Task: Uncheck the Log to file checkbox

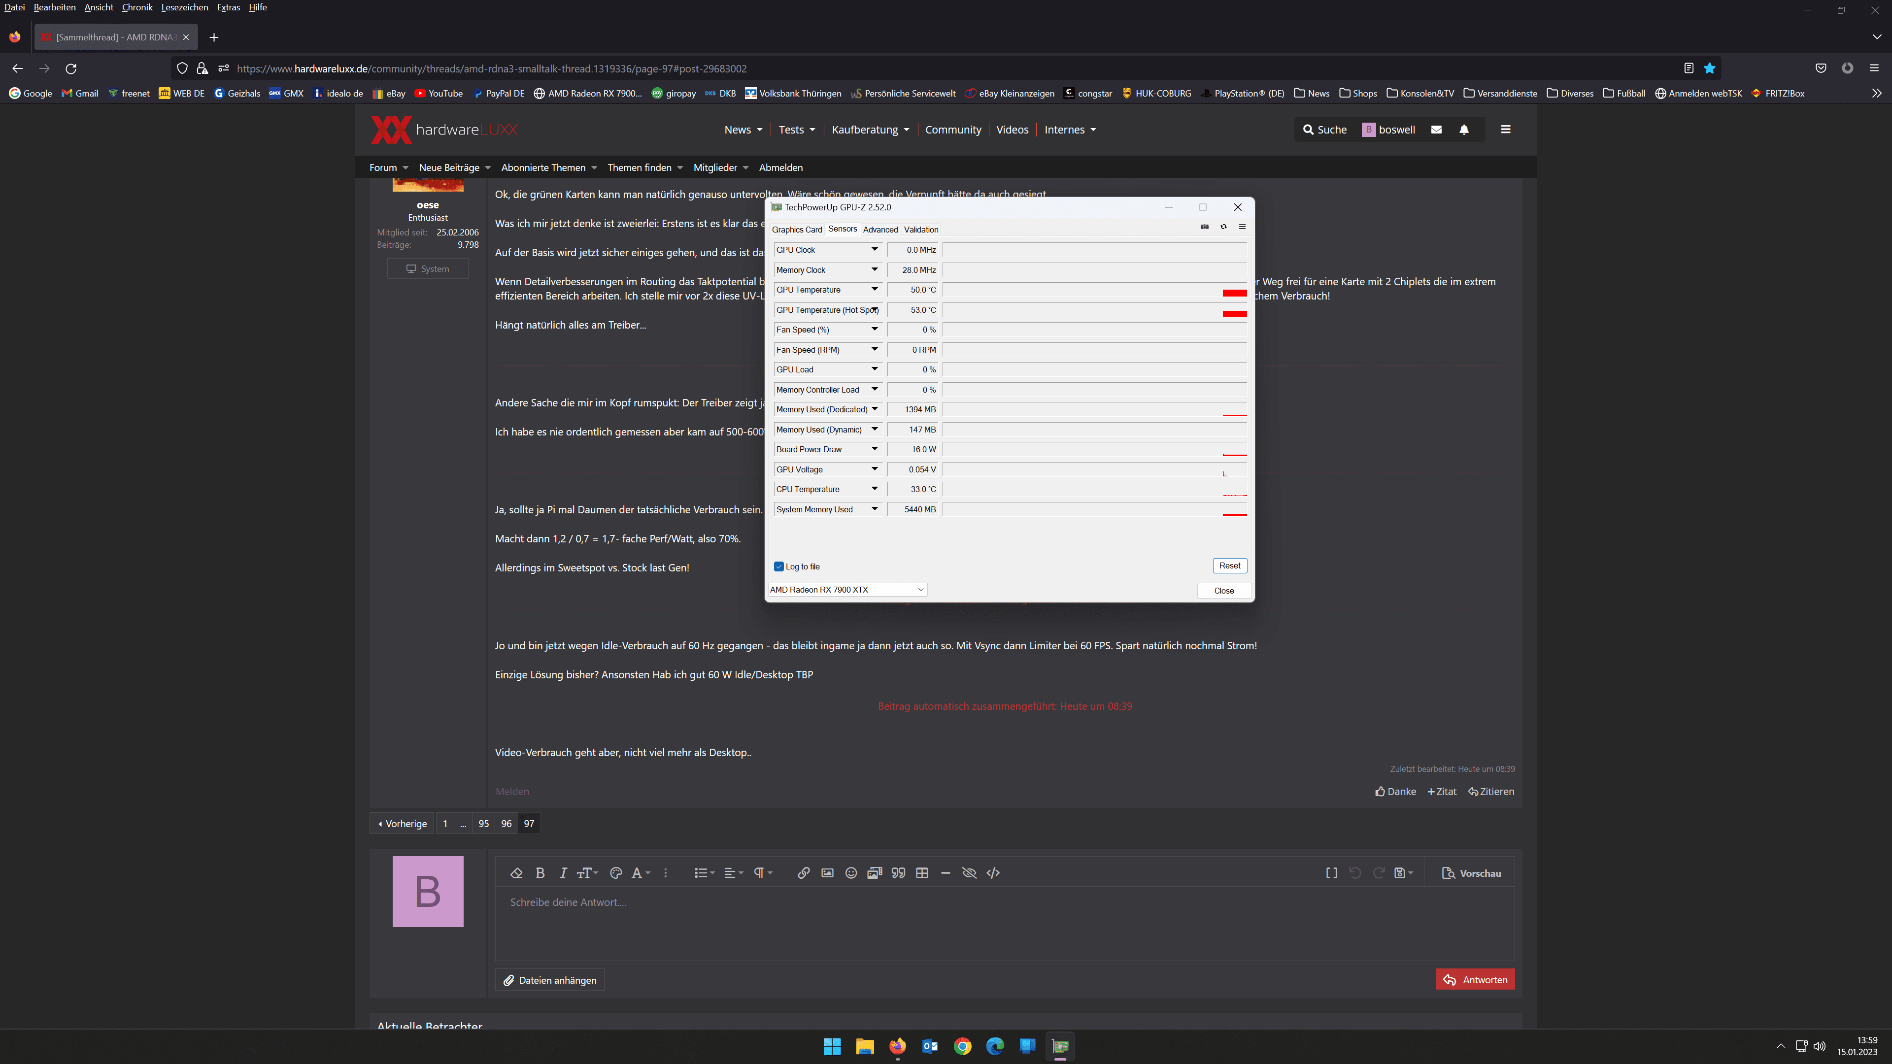Action: click(x=778, y=566)
